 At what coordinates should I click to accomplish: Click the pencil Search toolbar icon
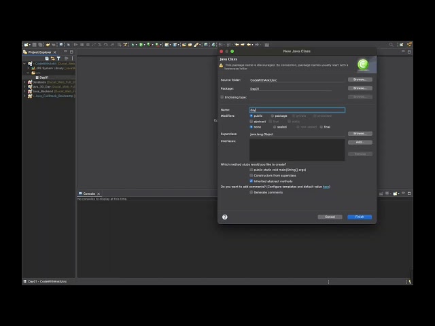pyautogui.click(x=196, y=45)
